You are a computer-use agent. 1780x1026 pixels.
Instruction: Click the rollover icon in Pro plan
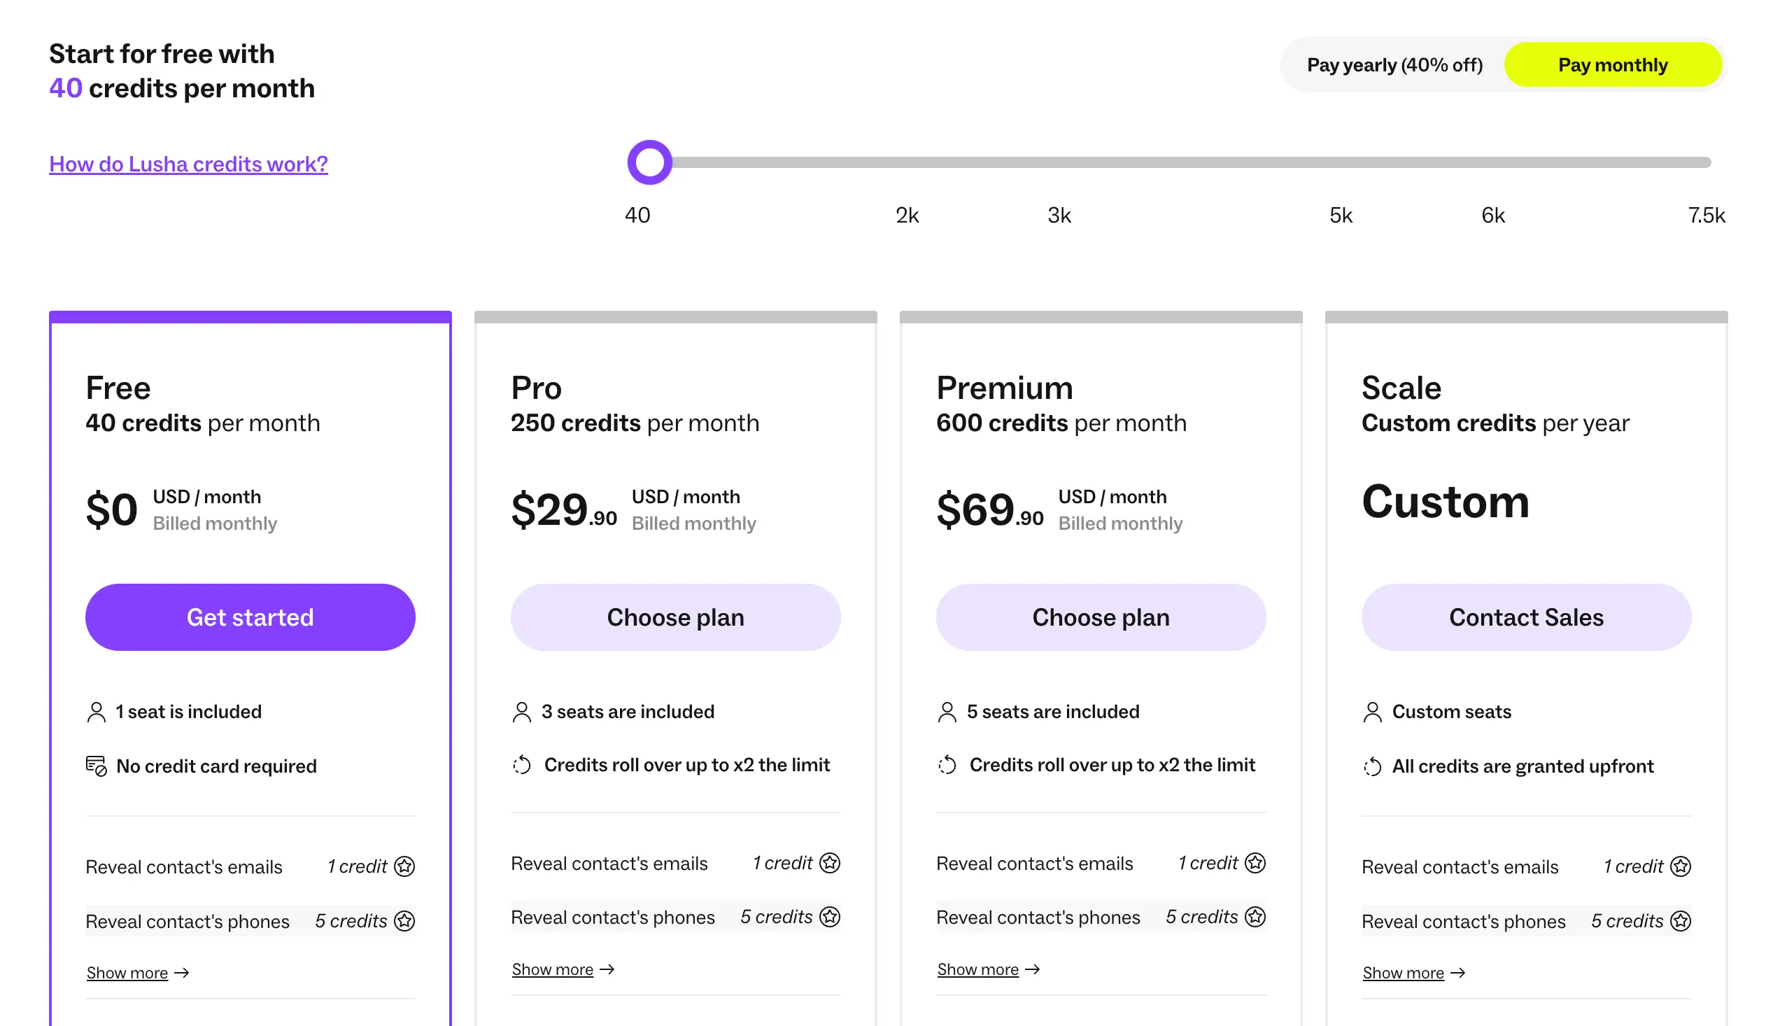click(522, 764)
